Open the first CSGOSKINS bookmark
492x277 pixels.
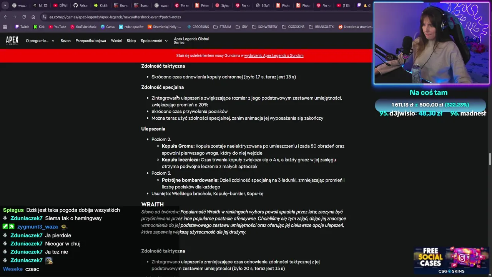[198, 27]
